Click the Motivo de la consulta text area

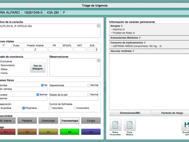coord(50,30)
